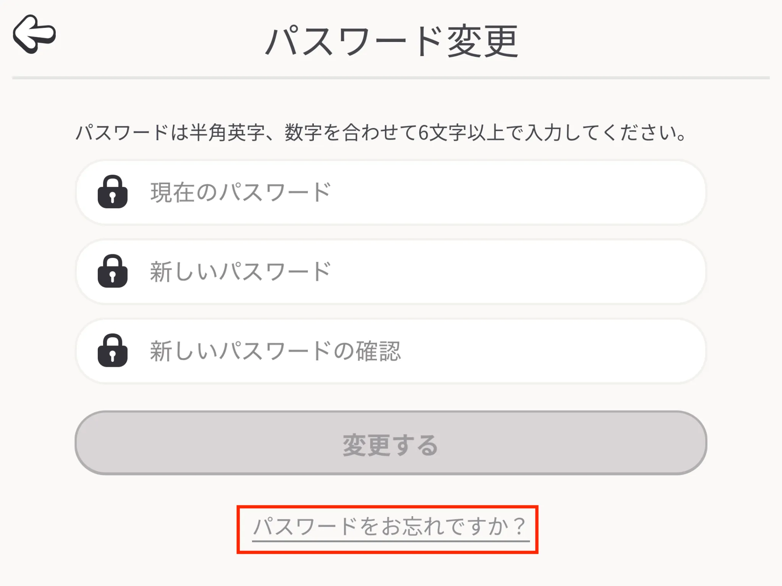Go back using the left arrow icon

click(34, 34)
